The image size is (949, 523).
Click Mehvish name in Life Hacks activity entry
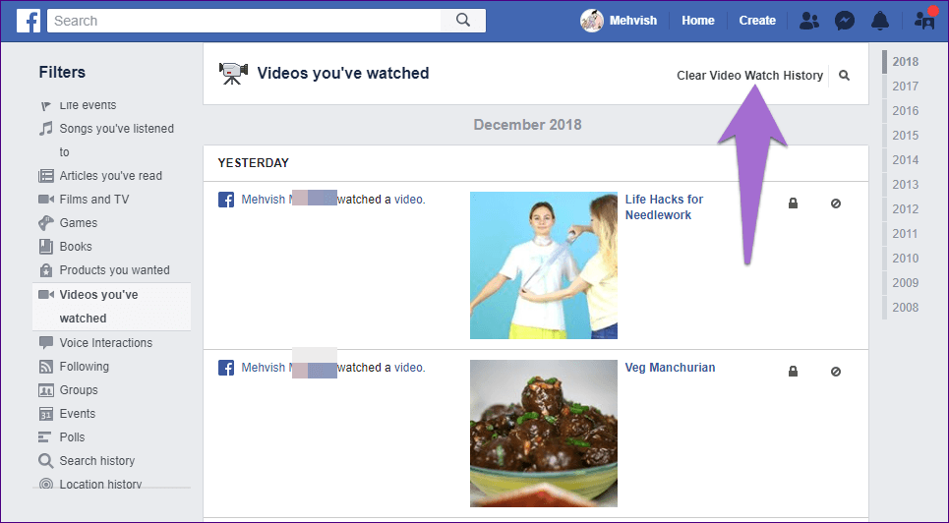pyautogui.click(x=264, y=200)
